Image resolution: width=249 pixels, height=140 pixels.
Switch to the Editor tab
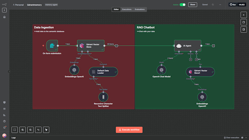[x=116, y=10]
